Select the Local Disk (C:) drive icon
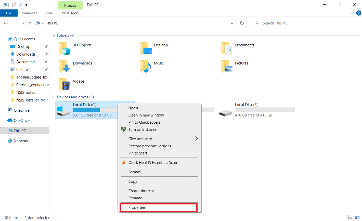Screen dimensions: 362x221 pyautogui.click(x=63, y=111)
